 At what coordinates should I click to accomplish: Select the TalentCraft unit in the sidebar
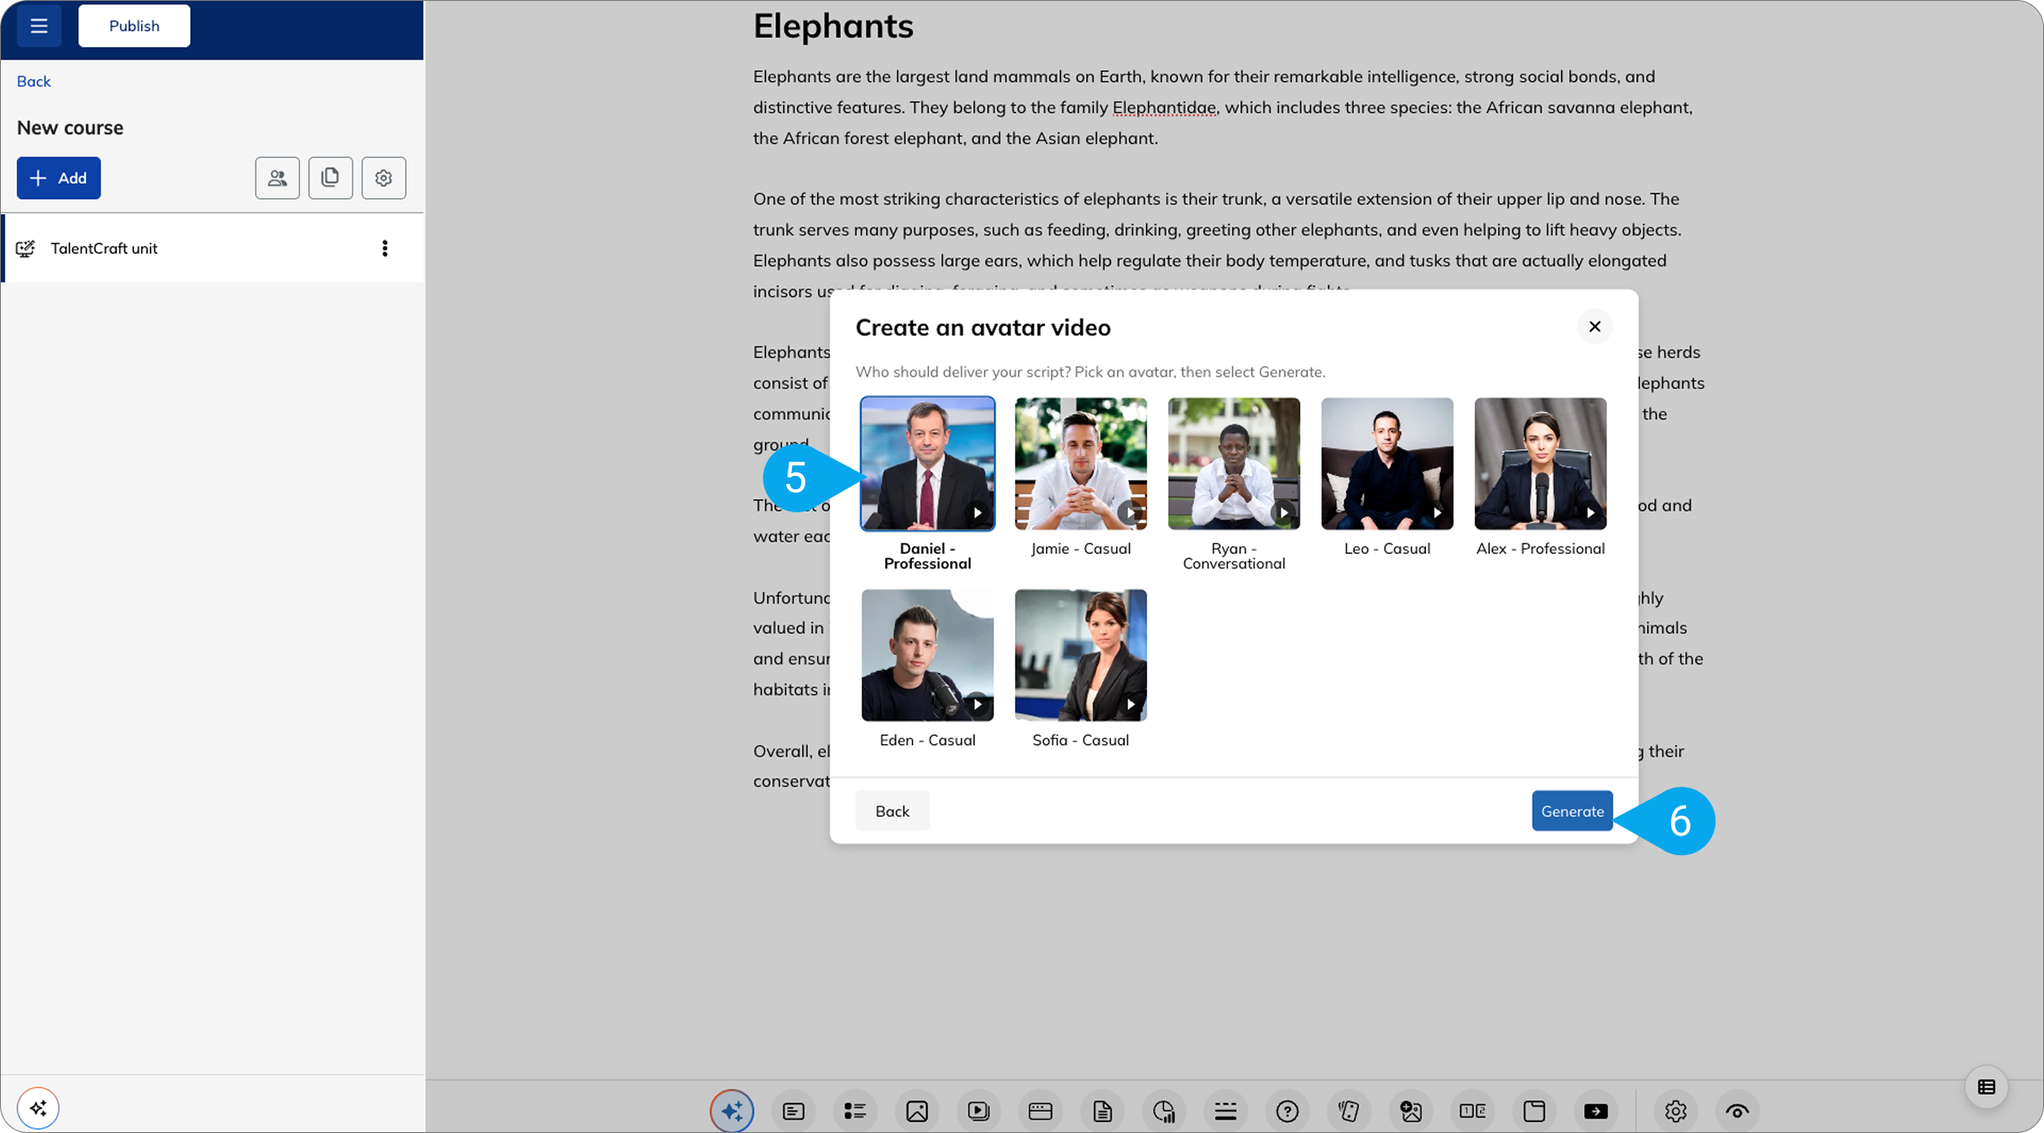(213, 249)
